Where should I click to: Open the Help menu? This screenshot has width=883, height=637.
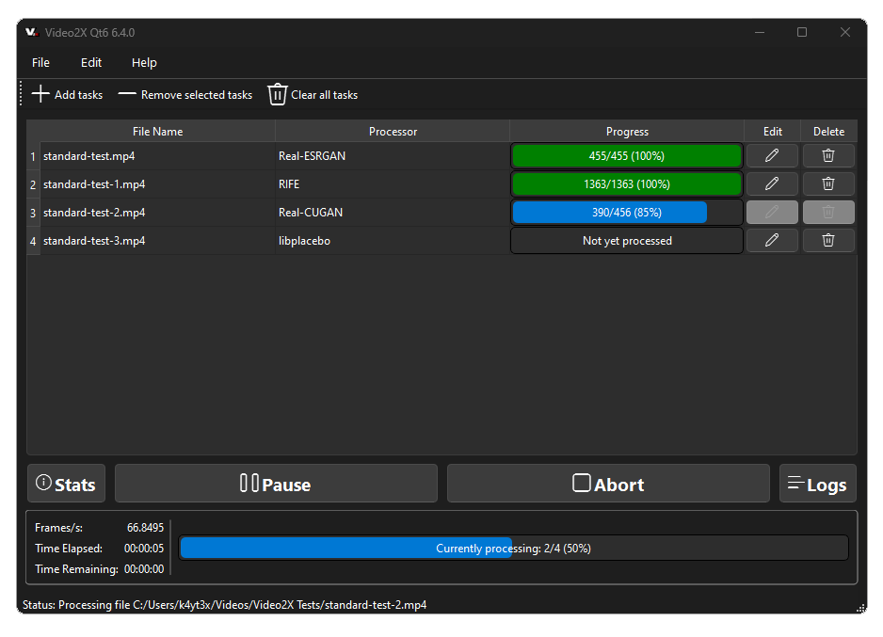(143, 62)
